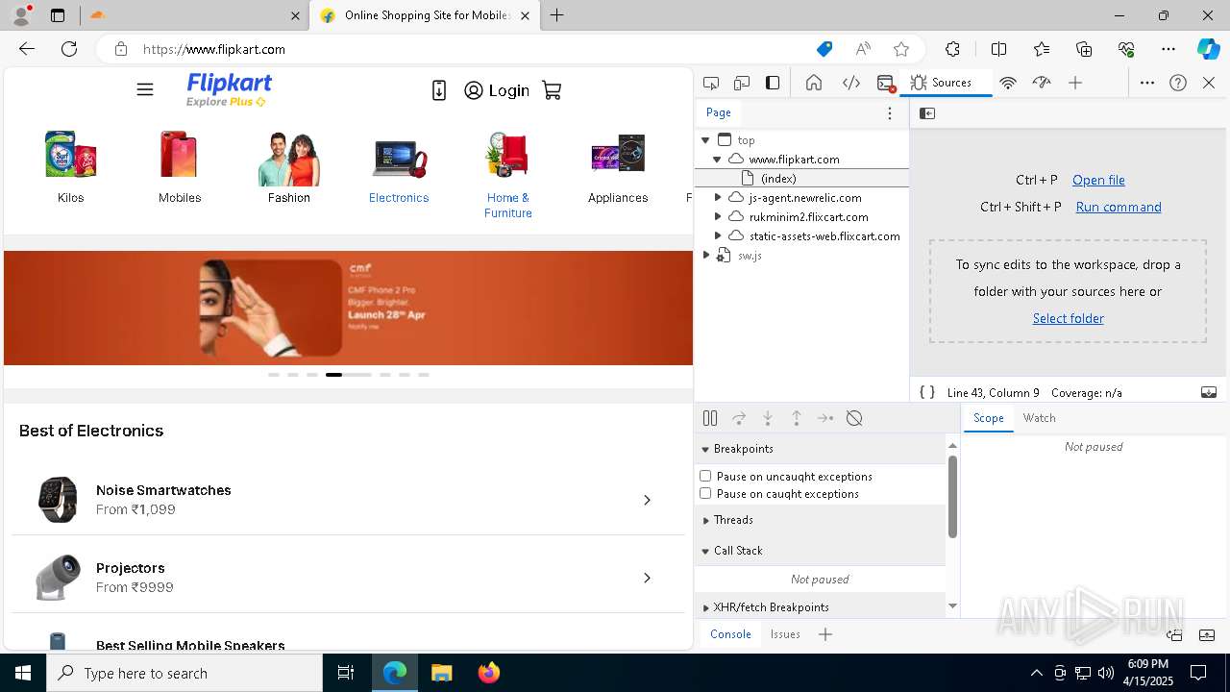Open the Electronics category
The width and height of the screenshot is (1230, 692).
(x=399, y=168)
